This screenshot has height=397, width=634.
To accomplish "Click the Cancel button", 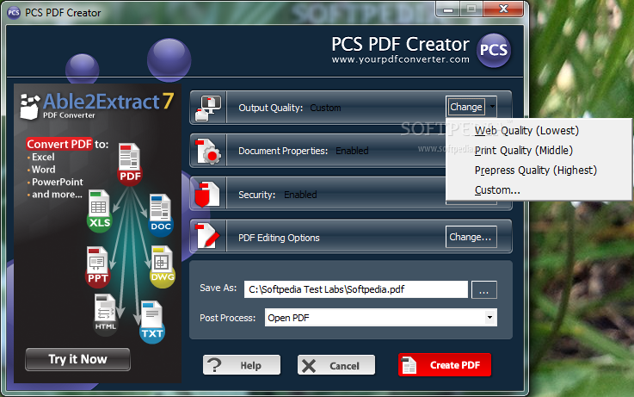I will point(336,365).
